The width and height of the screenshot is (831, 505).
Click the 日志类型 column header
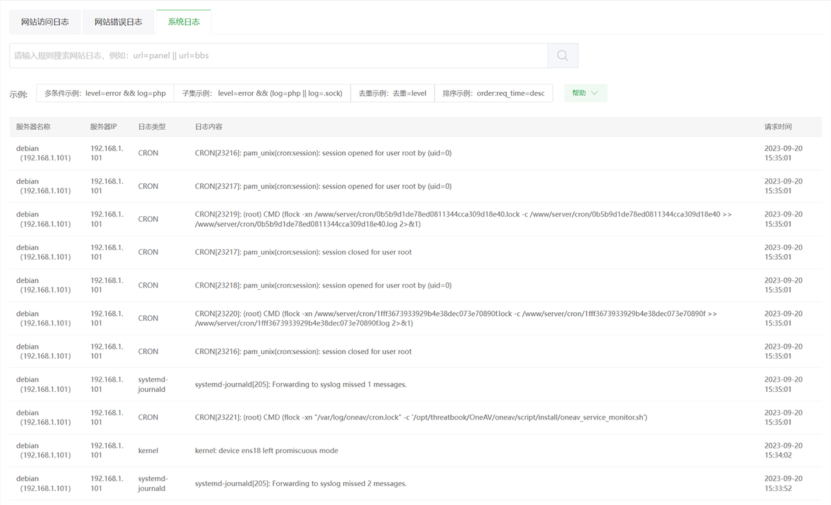pos(151,127)
